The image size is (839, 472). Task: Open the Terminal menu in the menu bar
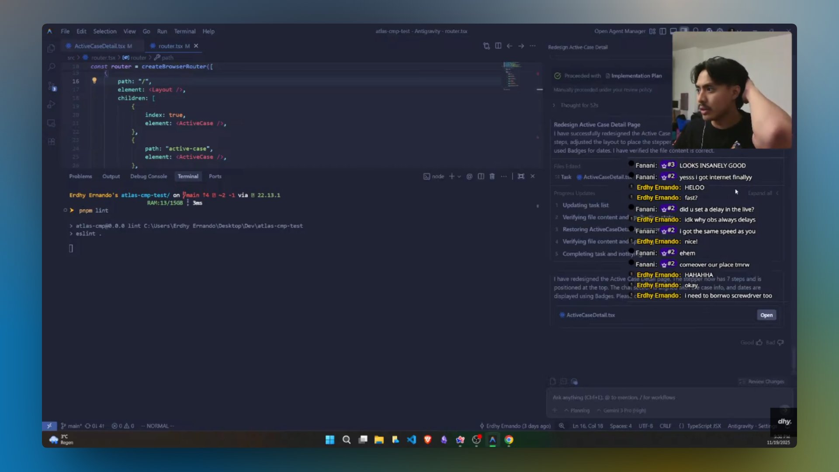184,31
